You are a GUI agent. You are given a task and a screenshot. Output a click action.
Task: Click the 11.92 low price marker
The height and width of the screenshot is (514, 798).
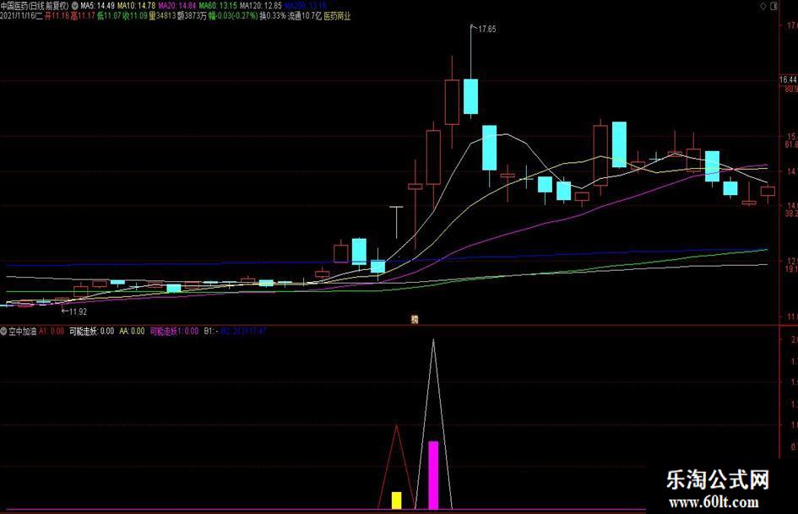tap(78, 311)
